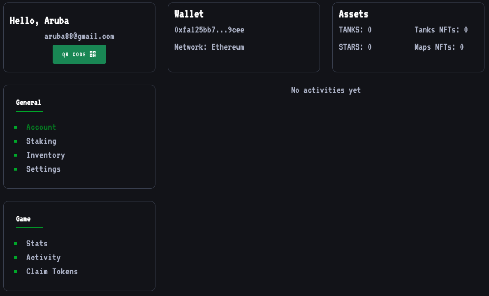Go to Inventory section

[46, 155]
